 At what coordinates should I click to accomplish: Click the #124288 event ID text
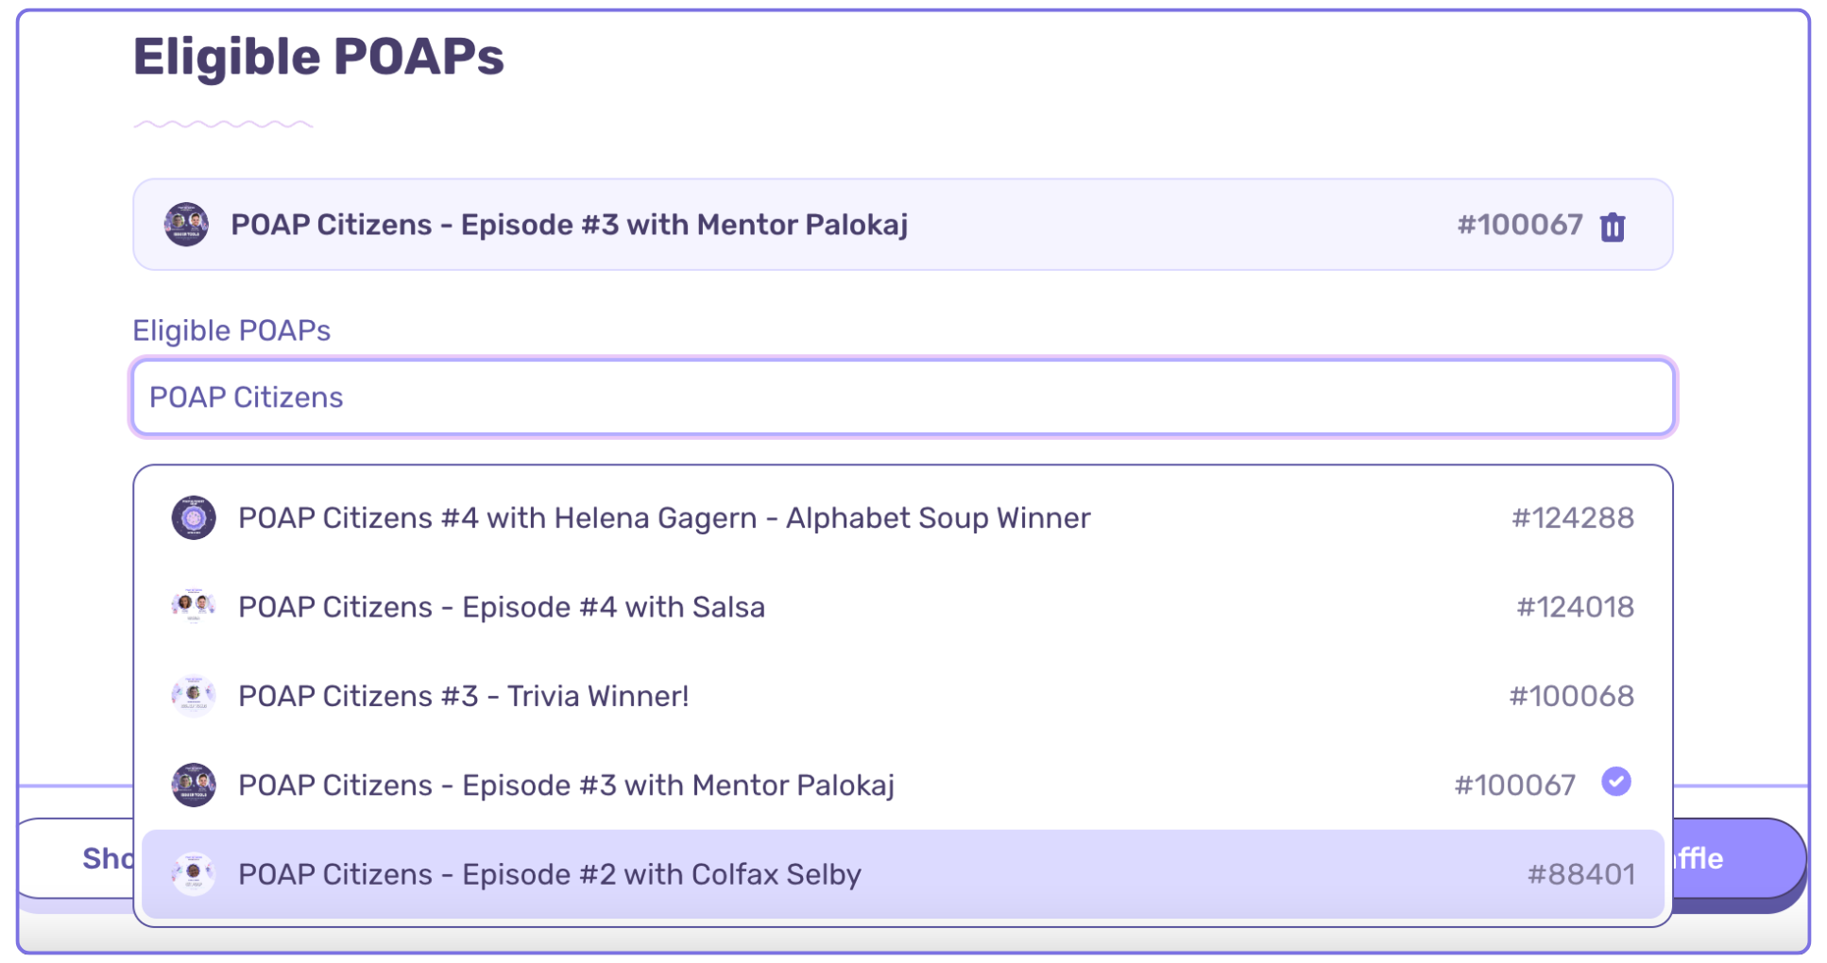click(x=1572, y=517)
